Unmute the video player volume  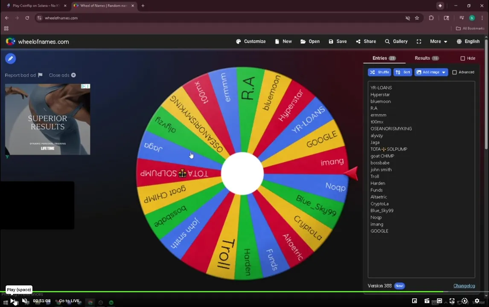click(x=25, y=301)
